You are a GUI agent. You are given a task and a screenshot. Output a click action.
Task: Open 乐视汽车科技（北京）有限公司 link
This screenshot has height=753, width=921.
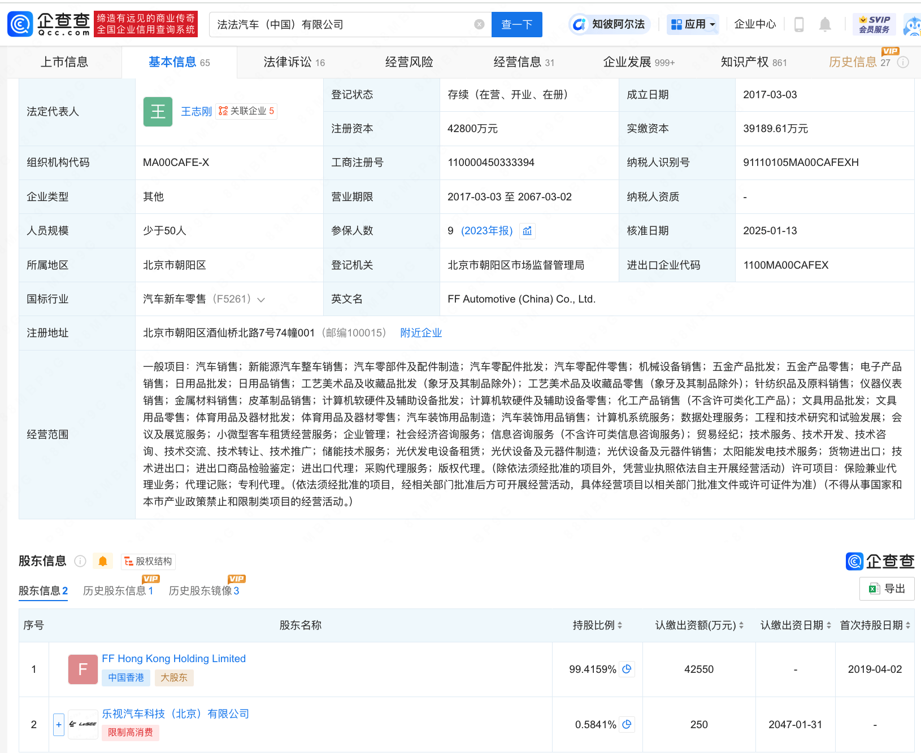175,714
